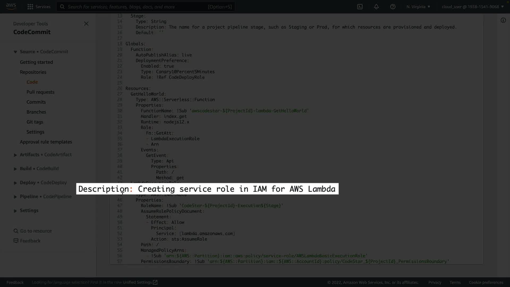
Task: Click the Go to resource search icon
Action: pos(16,231)
